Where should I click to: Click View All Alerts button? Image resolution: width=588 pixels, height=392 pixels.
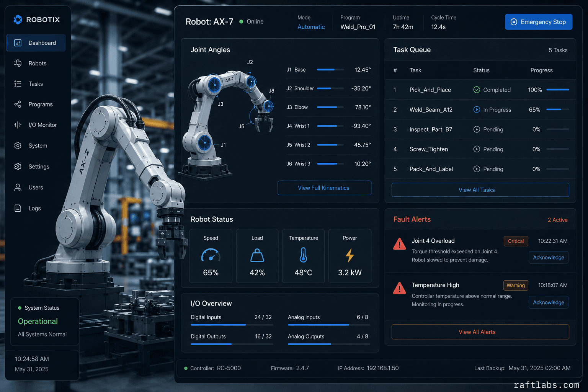click(x=480, y=332)
